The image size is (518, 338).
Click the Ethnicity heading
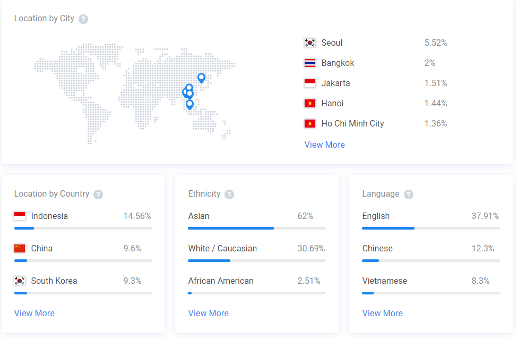coord(204,194)
